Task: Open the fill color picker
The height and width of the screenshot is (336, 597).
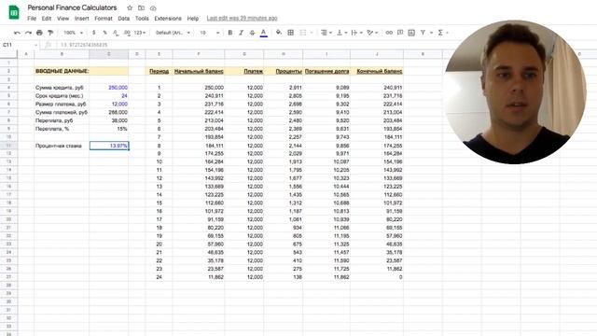Action: pyautogui.click(x=279, y=33)
